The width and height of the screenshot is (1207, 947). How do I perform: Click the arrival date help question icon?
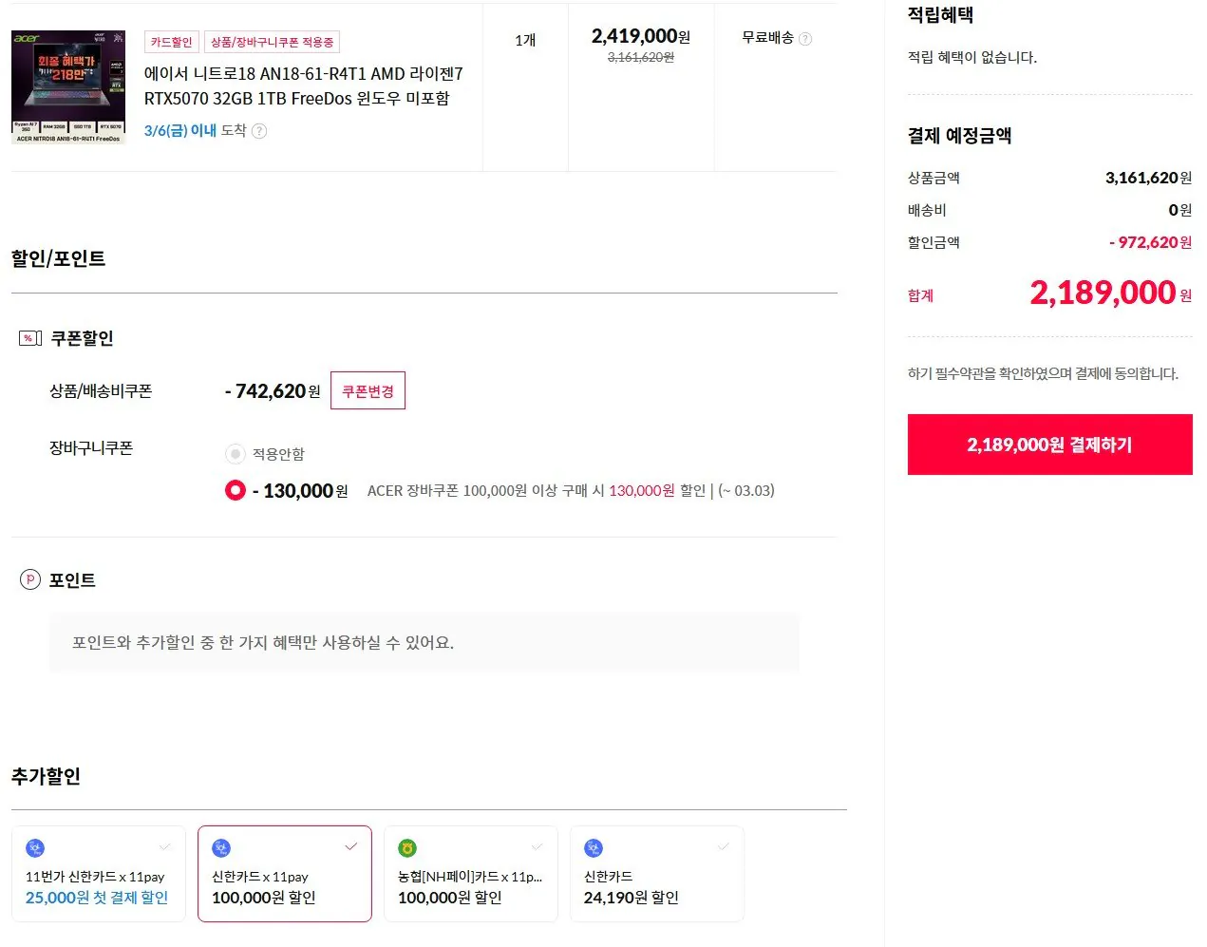point(258,131)
